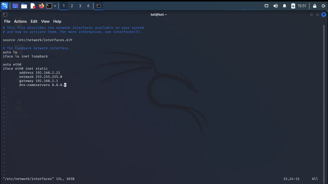Open the notifications bell
The image size is (328, 184).
[285, 6]
